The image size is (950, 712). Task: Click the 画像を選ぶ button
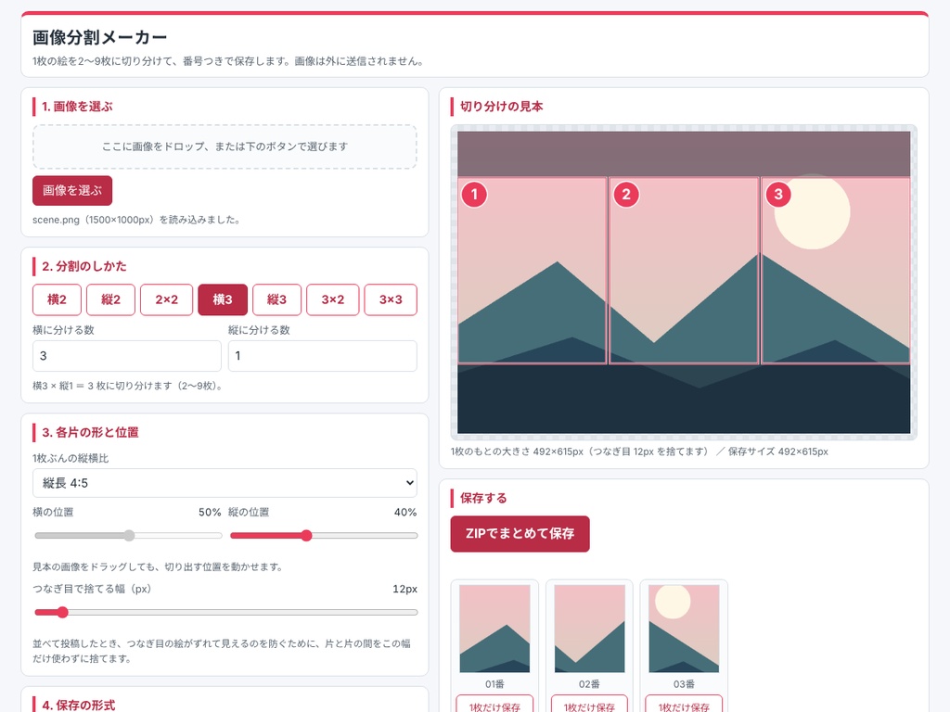[x=72, y=191]
